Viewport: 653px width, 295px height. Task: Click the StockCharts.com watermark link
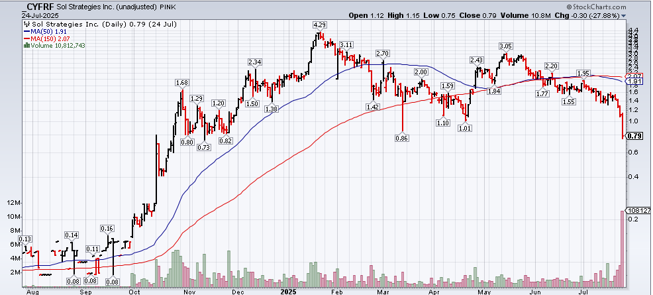pyautogui.click(x=619, y=5)
